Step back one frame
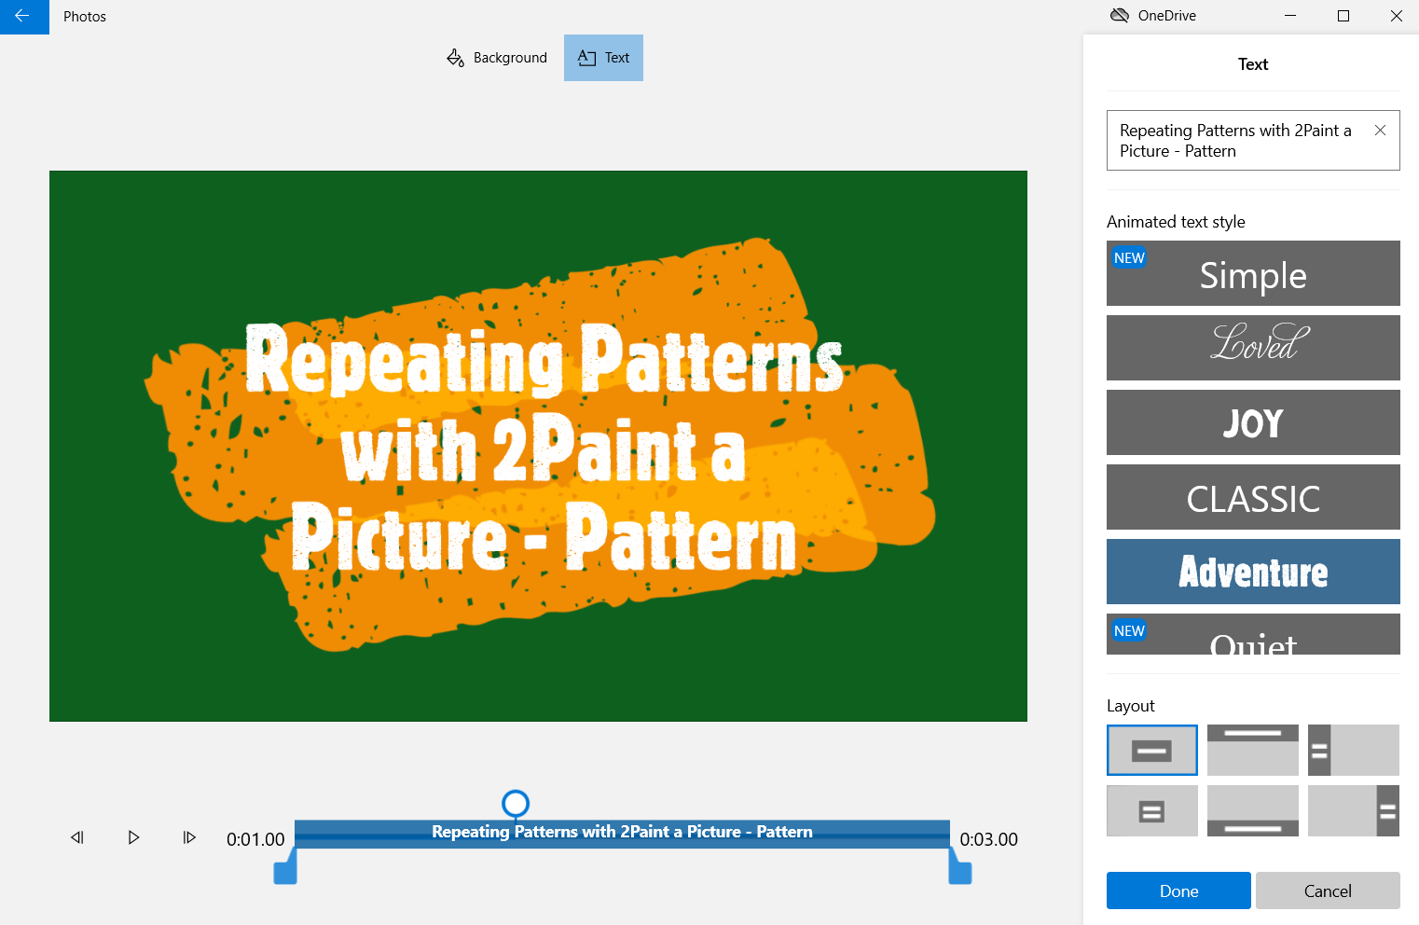Screen dimensions: 1419x925 pyautogui.click(x=77, y=837)
